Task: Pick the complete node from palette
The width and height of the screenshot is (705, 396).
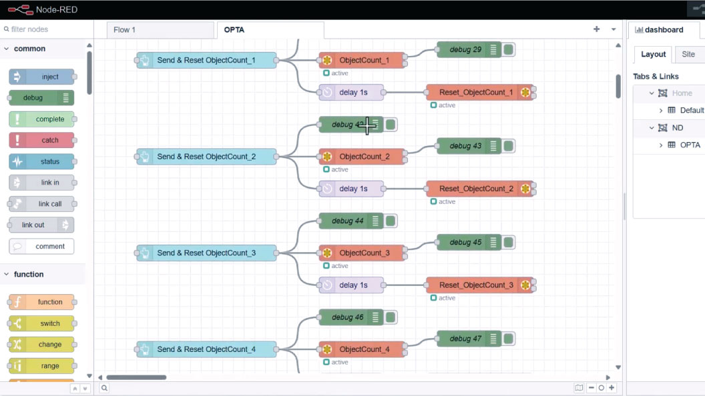Action: (41, 119)
